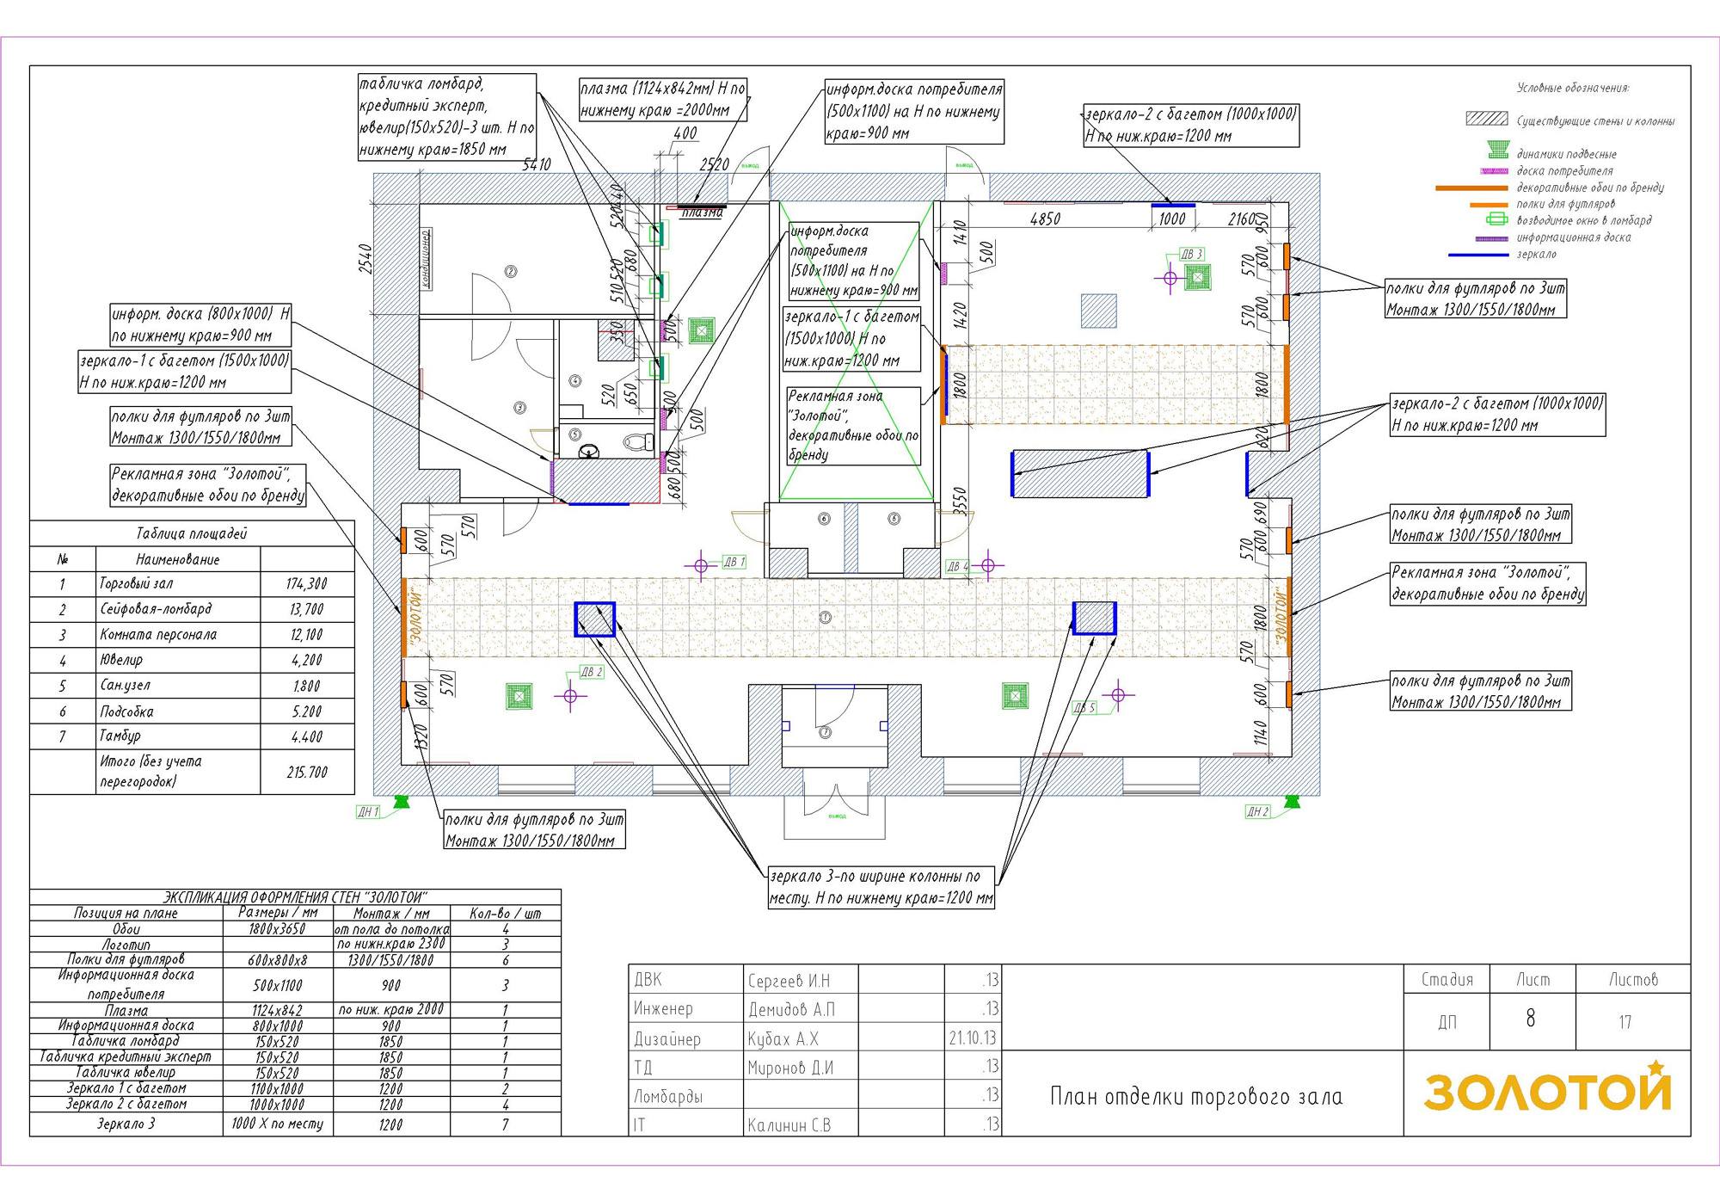Select the ДВ 3 speaker label
1720x1201 pixels.
point(1192,255)
